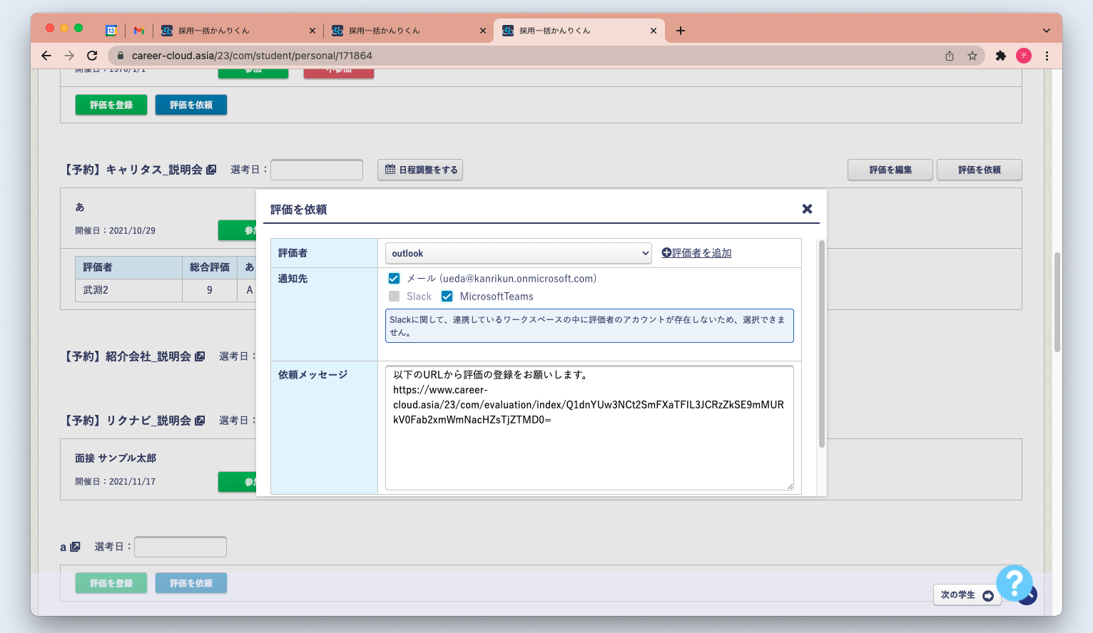Open external link icon next to リクナビ_説明会

(200, 421)
